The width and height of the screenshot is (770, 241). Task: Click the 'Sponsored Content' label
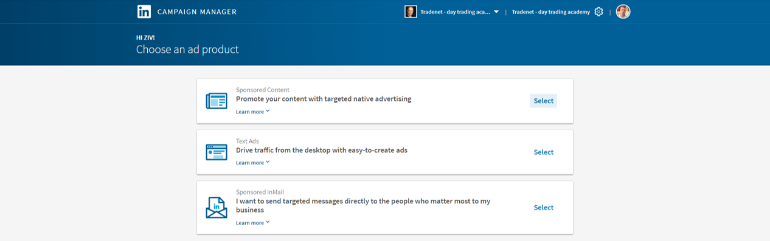[263, 90]
